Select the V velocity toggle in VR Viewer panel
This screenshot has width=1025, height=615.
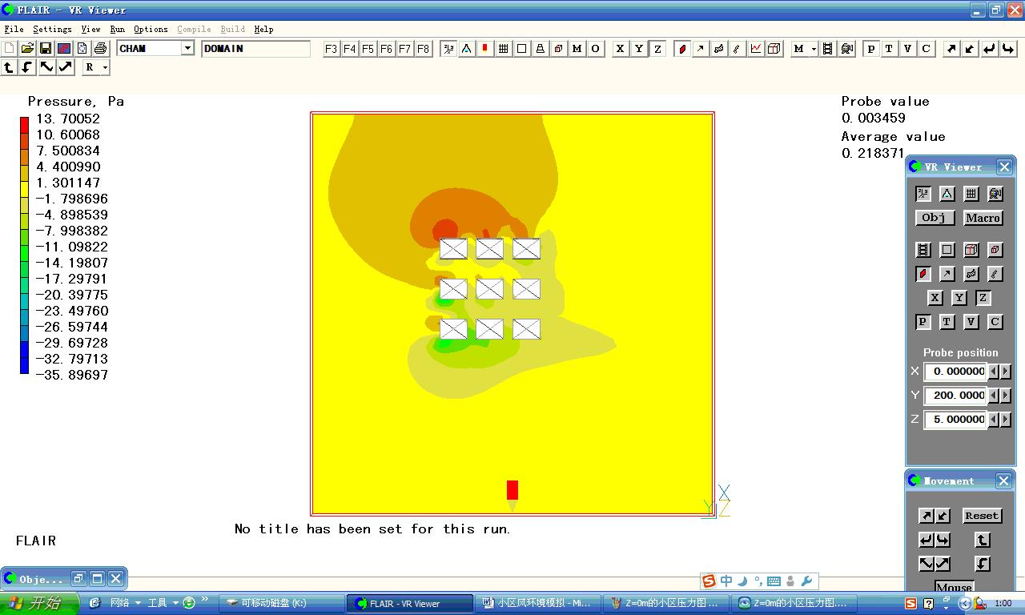971,322
